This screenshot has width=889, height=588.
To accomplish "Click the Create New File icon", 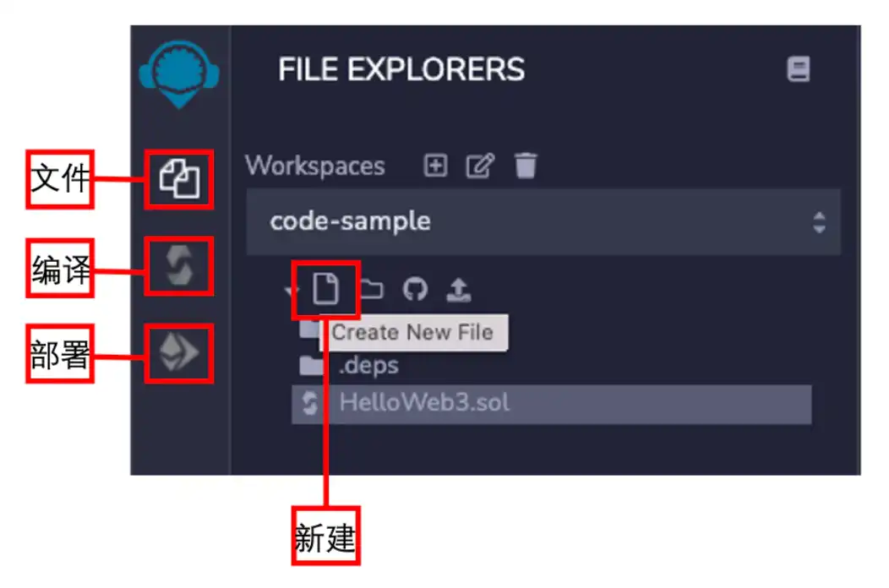I will point(326,289).
